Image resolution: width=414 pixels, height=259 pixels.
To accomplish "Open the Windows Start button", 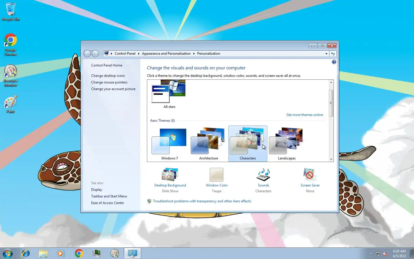I will click(8, 253).
